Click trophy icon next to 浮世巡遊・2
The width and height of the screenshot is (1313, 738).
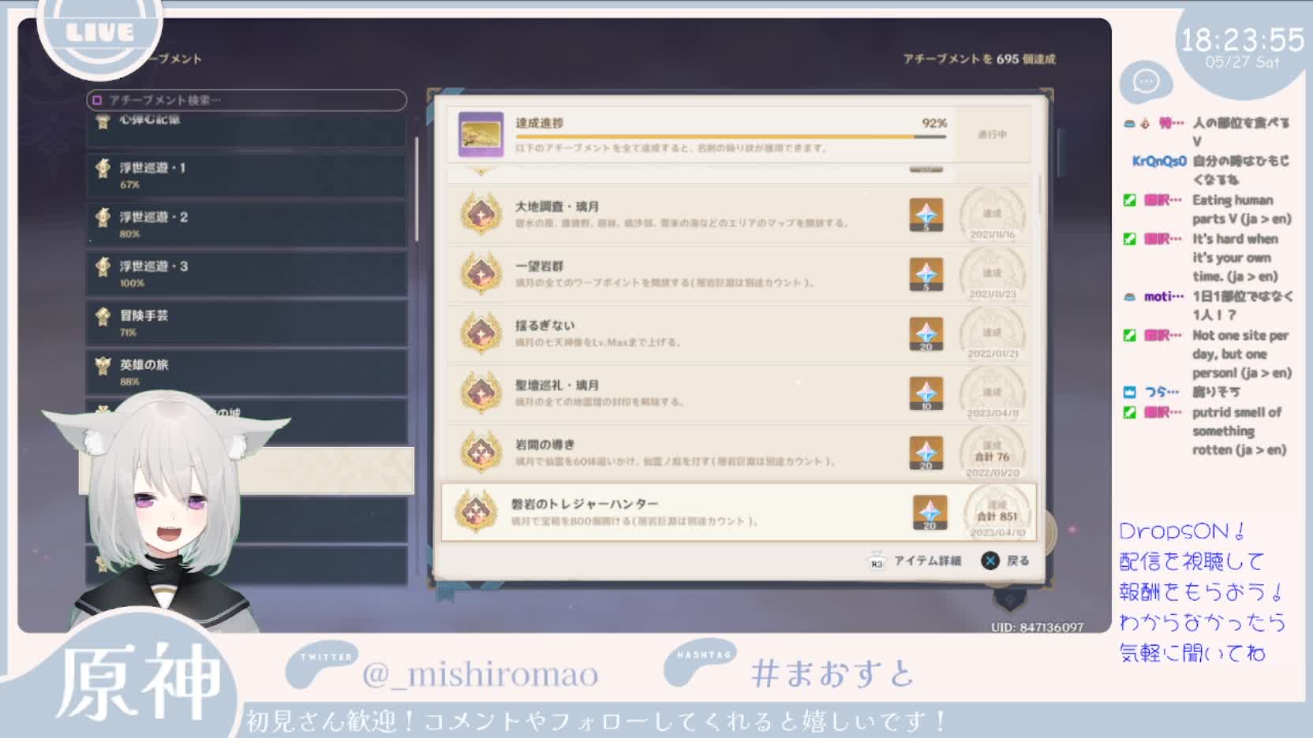[x=103, y=217]
